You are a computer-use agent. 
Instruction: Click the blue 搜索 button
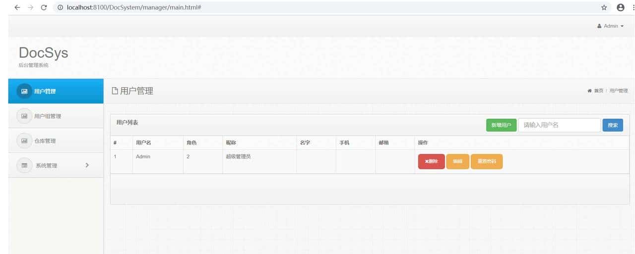point(613,125)
